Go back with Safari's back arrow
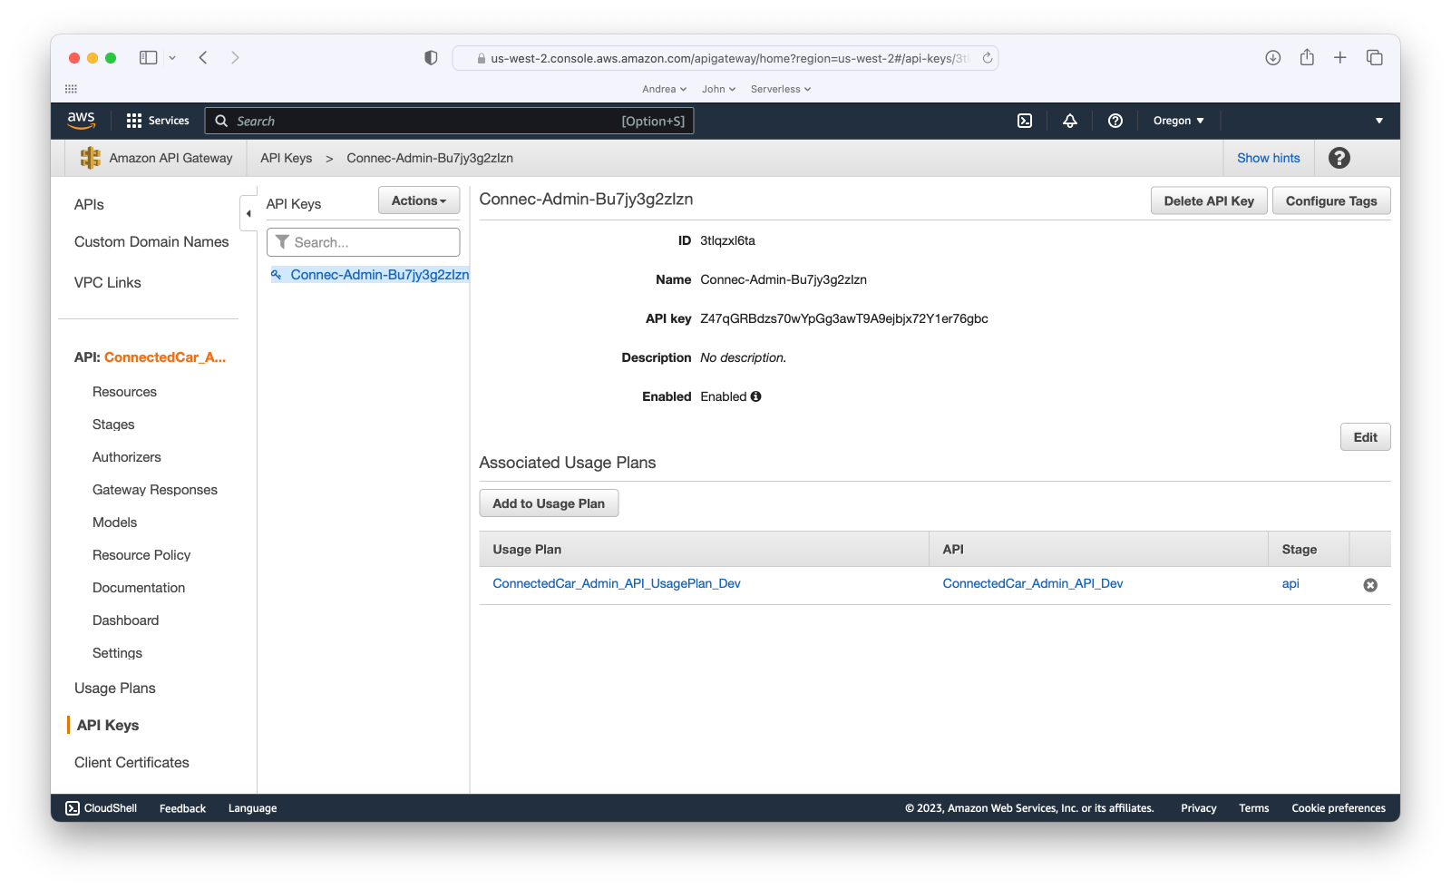 (203, 57)
